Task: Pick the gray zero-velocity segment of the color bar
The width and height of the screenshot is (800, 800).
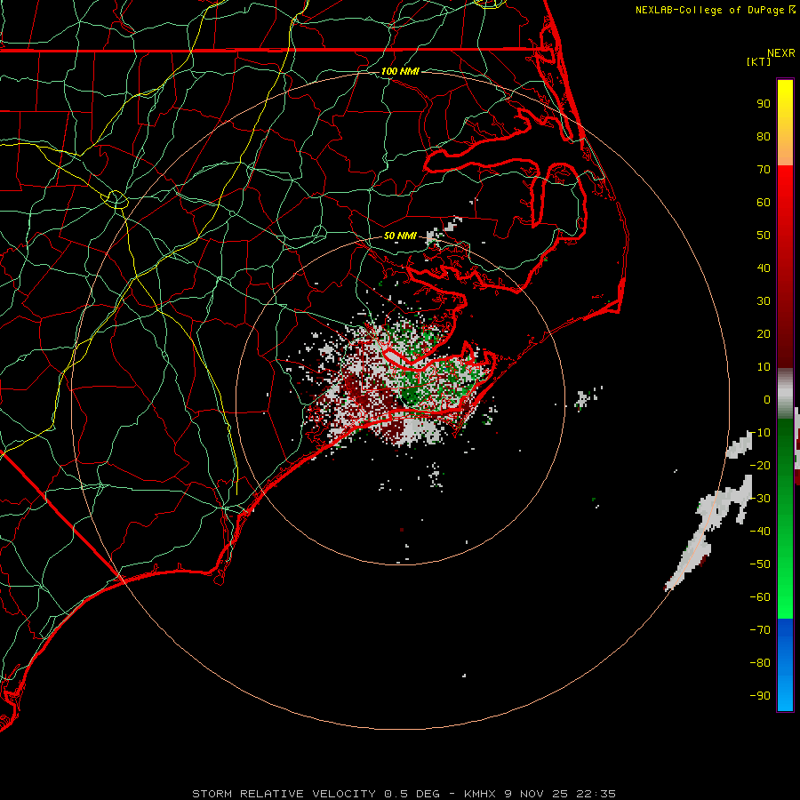Action: (x=785, y=393)
